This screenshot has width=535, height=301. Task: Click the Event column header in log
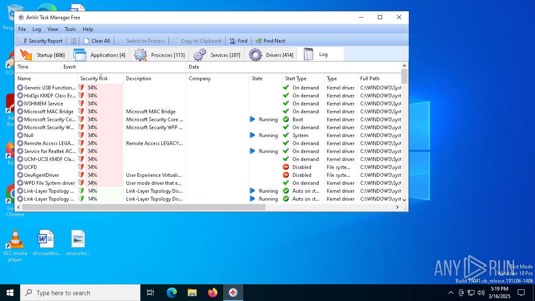coord(123,67)
